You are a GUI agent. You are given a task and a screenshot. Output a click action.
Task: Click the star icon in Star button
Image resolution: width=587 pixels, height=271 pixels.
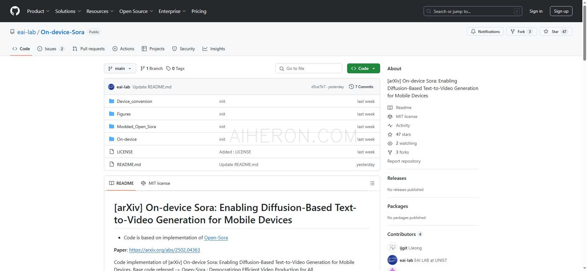coord(546,31)
